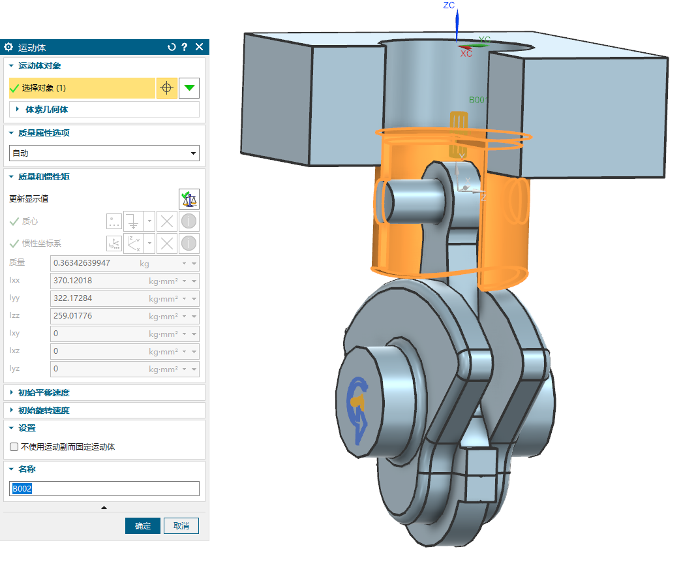Expand the 体素几何体 section
This screenshot has height=564, width=681.
pos(46,110)
